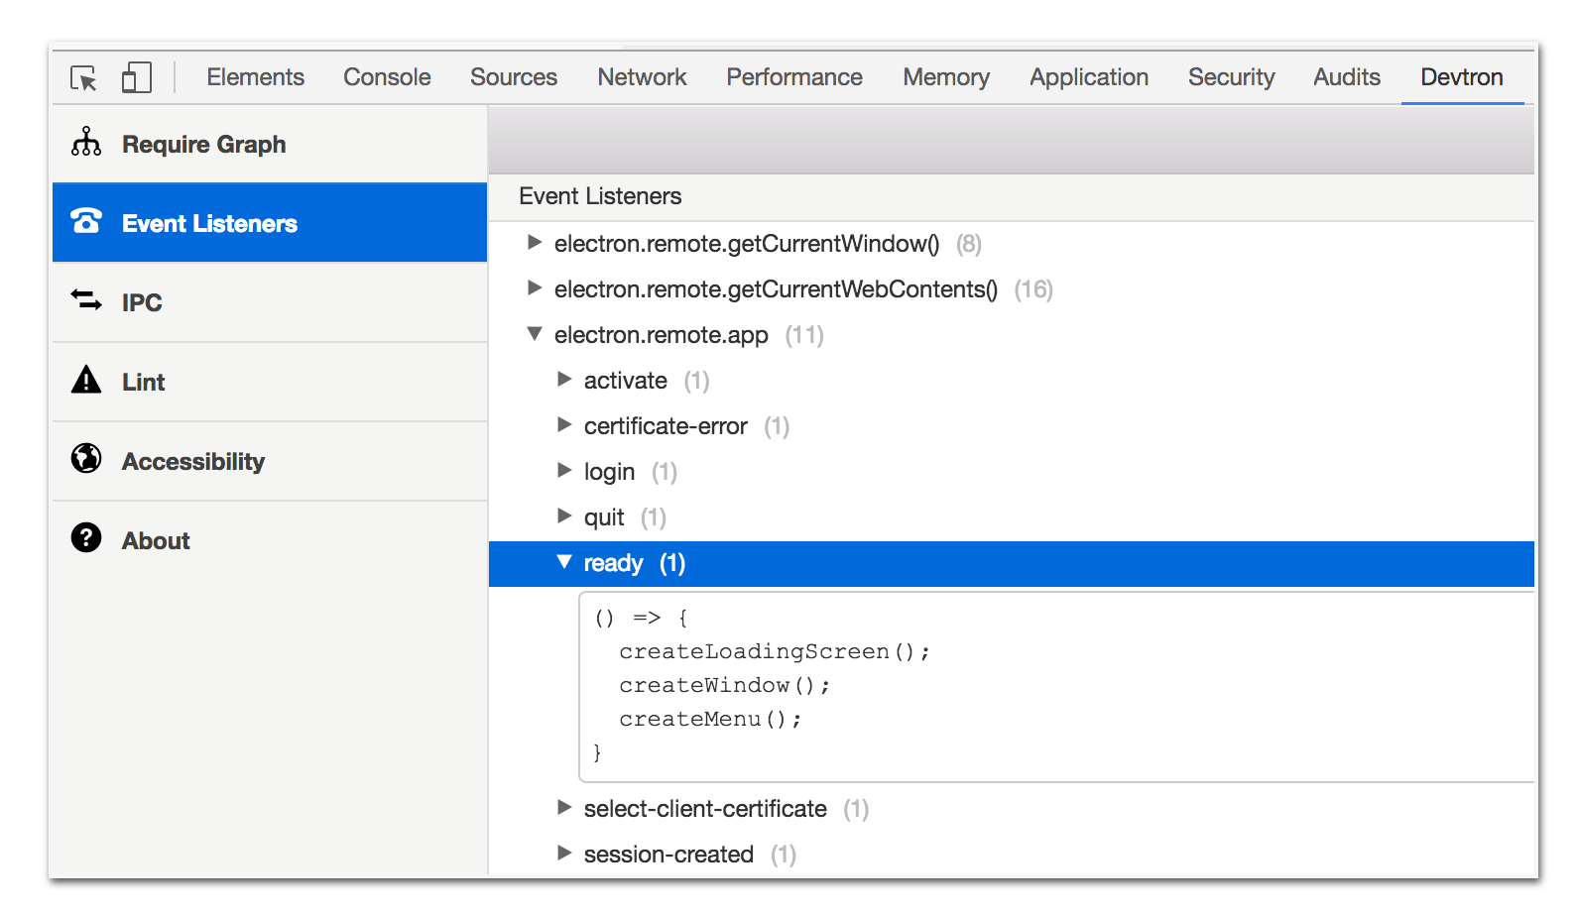Expand the quit event arrow

pos(564,515)
